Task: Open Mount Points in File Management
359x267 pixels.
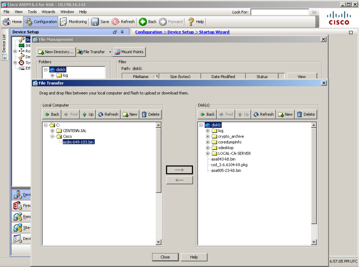Action: pyautogui.click(x=129, y=52)
